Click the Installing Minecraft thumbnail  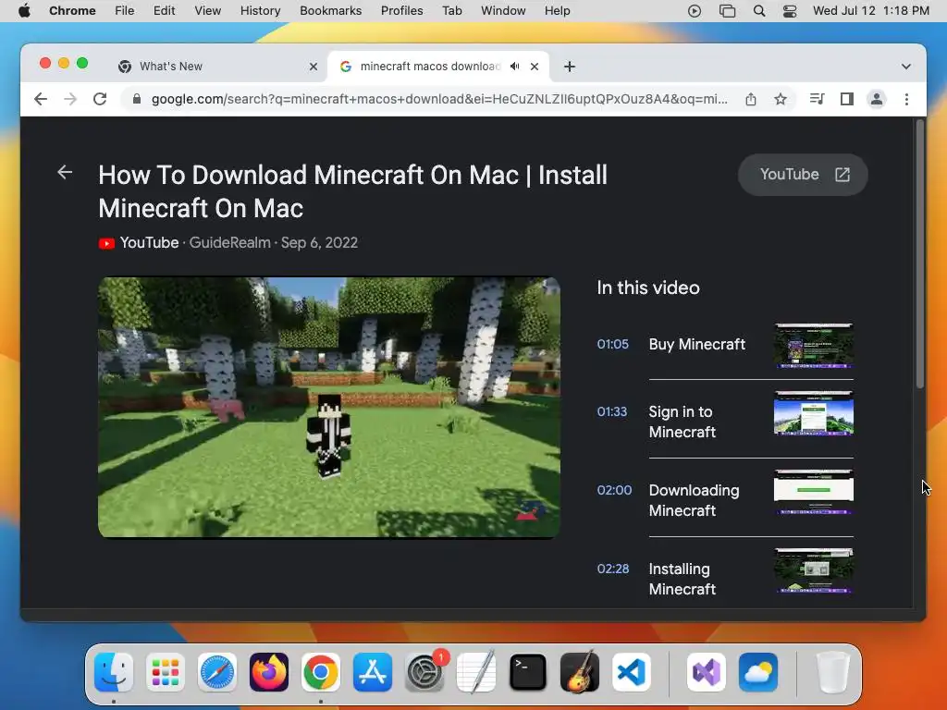pyautogui.click(x=814, y=569)
